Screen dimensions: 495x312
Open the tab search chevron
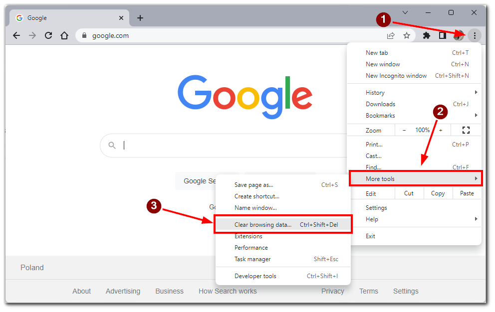[405, 12]
